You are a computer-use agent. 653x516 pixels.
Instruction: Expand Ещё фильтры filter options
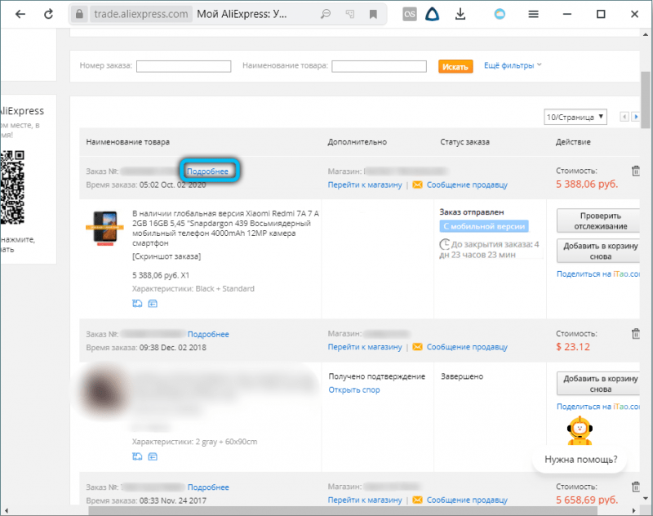[513, 65]
